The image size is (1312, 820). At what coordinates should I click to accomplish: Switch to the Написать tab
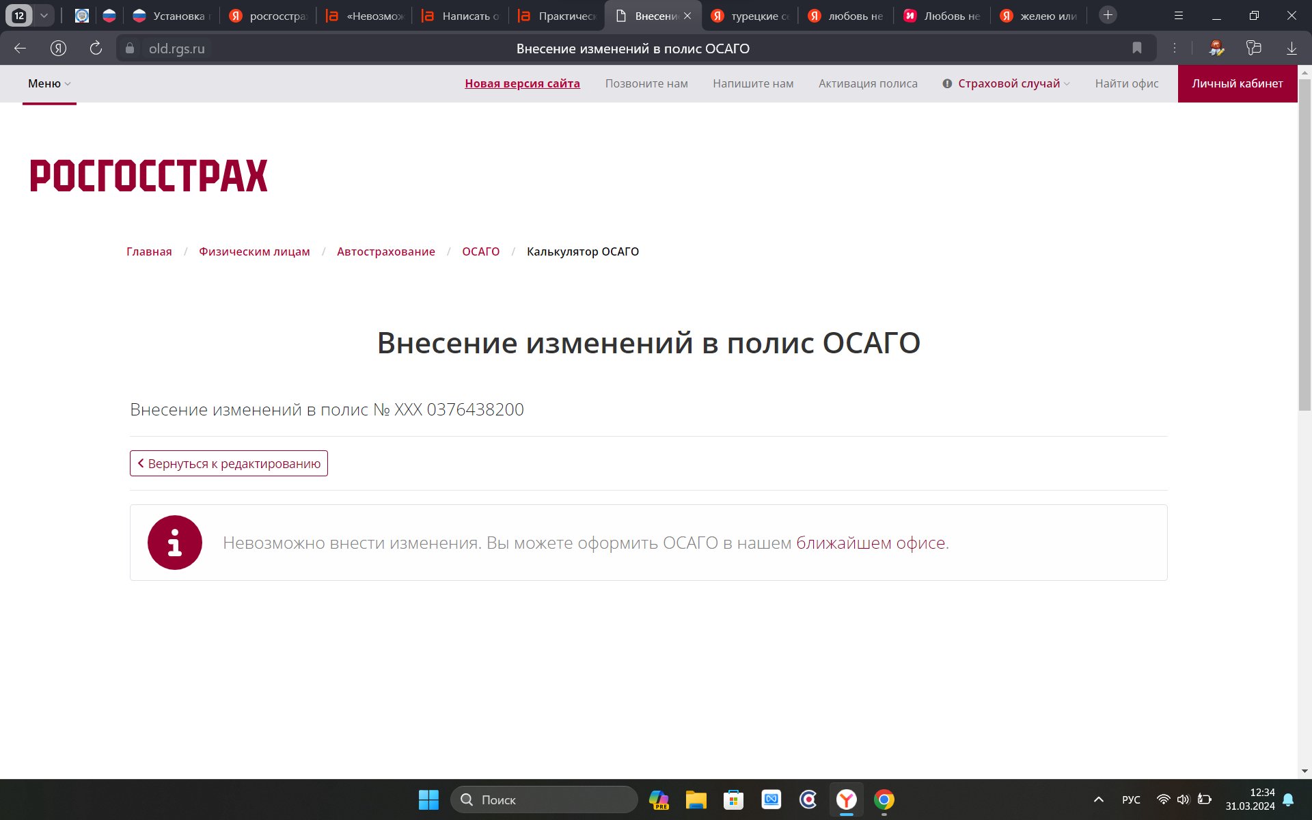coord(461,16)
